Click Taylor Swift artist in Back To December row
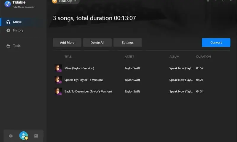237x142 pixels. pyautogui.click(x=132, y=91)
